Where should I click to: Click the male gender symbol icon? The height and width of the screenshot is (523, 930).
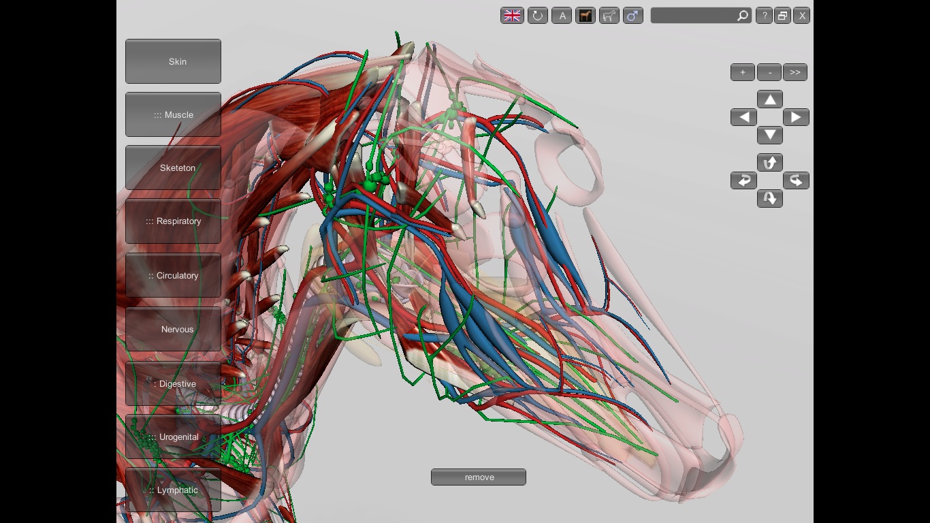coord(633,16)
